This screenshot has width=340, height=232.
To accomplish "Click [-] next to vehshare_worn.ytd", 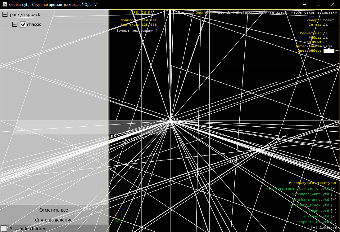I will coord(333,194).
